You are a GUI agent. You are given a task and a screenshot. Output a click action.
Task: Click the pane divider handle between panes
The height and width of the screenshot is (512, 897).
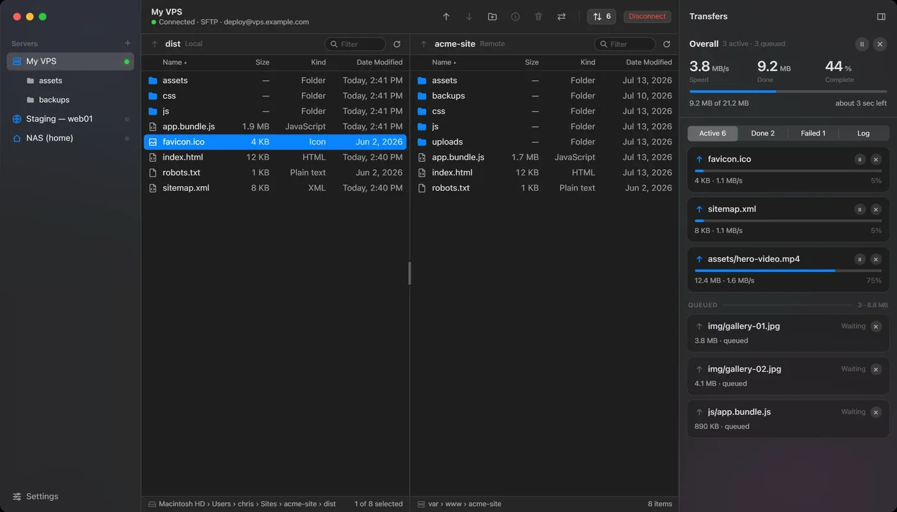pos(409,273)
